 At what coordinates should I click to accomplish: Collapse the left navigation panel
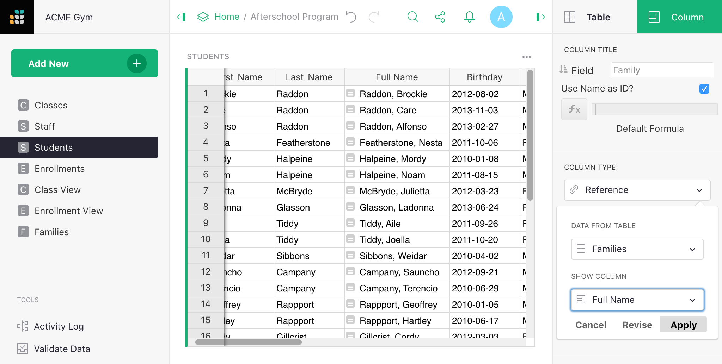181,17
